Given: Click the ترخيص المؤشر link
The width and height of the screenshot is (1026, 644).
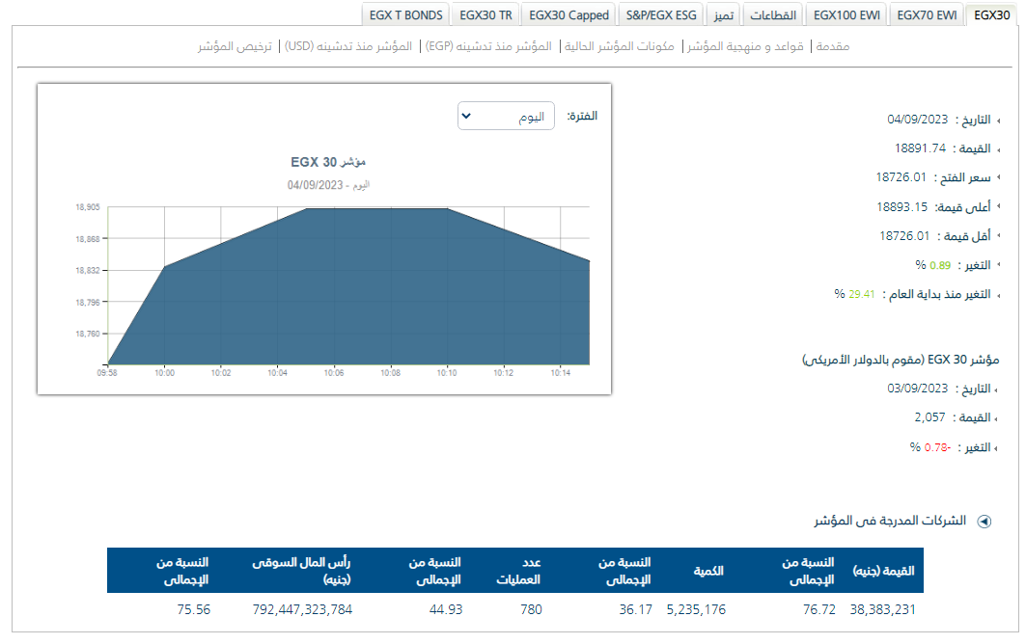Looking at the screenshot, I should point(235,46).
